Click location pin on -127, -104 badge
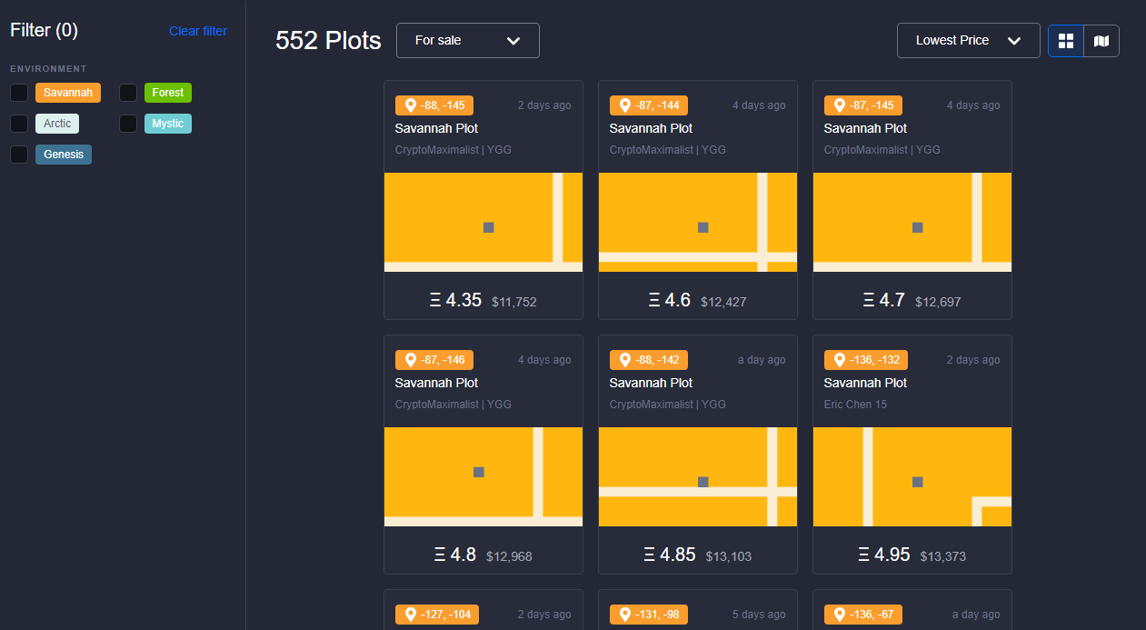The height and width of the screenshot is (630, 1146). [410, 615]
